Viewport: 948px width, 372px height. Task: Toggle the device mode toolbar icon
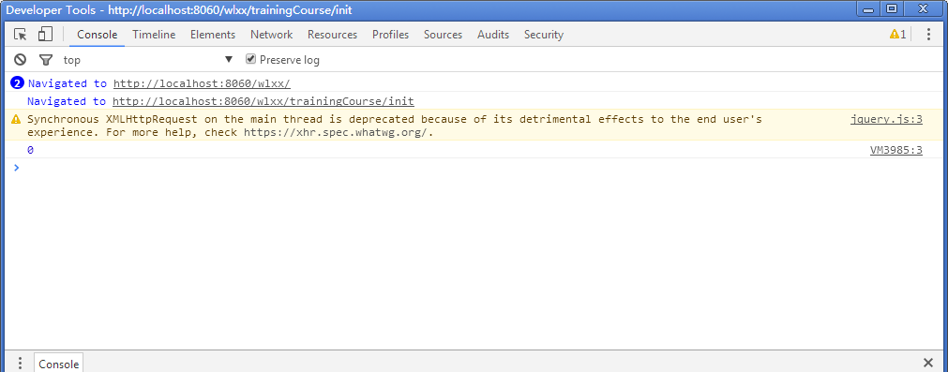(45, 35)
